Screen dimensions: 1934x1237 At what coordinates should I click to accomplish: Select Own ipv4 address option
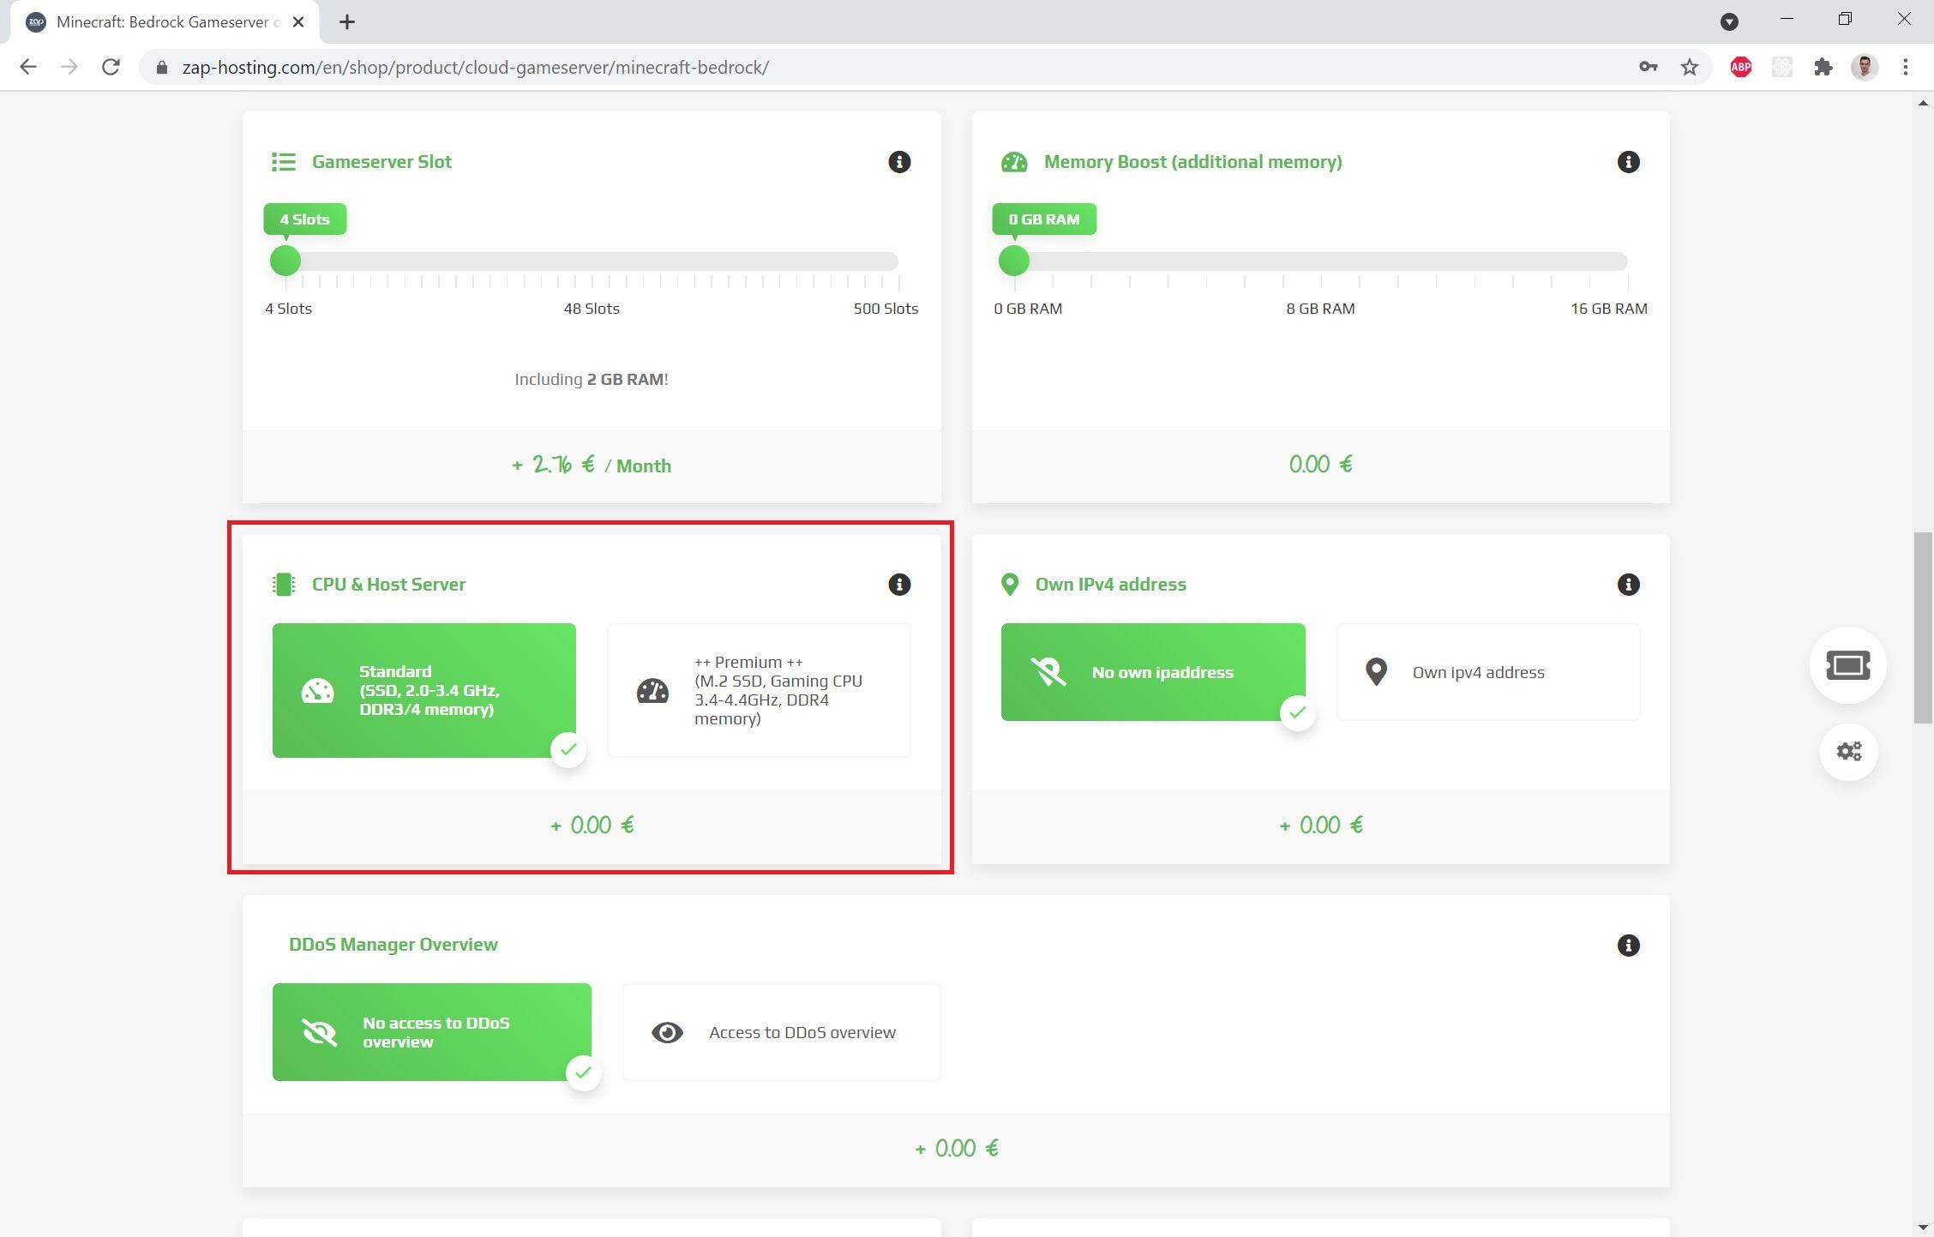(x=1487, y=672)
